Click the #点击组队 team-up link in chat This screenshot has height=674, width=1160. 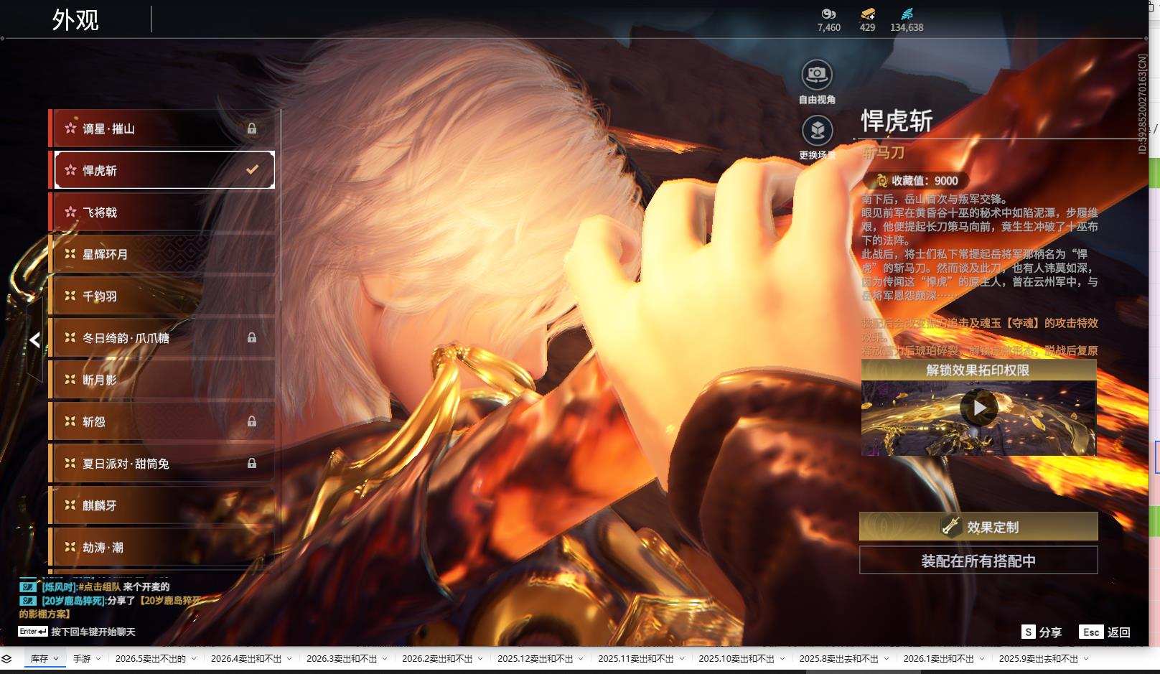[x=99, y=586]
